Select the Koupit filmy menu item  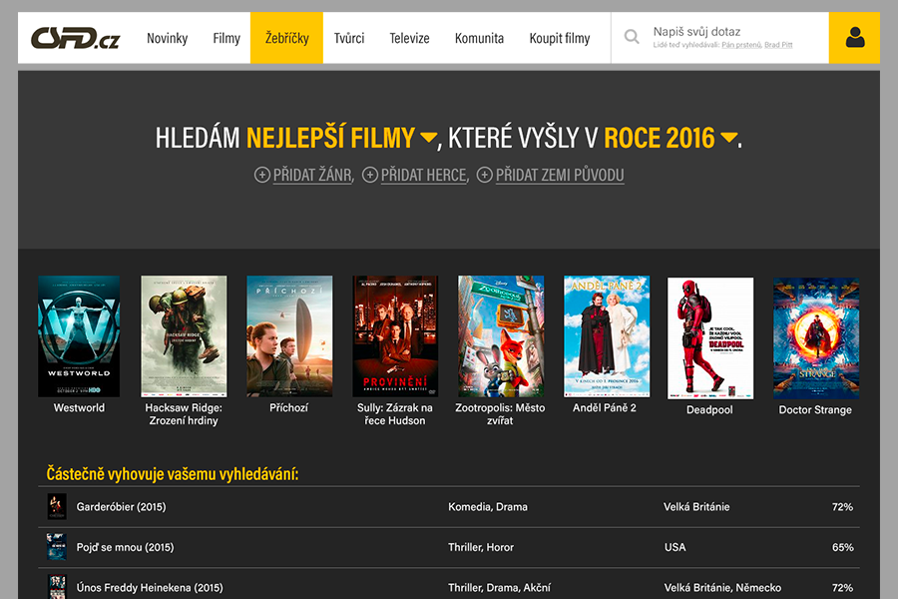coord(559,38)
